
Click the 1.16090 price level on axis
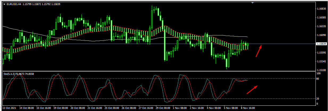click(321, 35)
